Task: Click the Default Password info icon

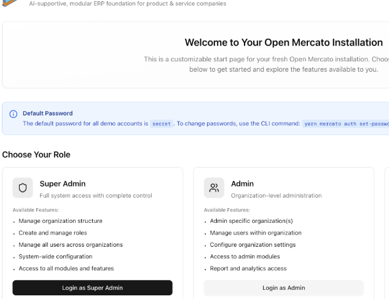Action: tap(14, 114)
